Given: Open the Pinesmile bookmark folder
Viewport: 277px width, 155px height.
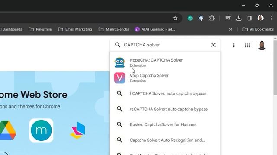Looking at the screenshot, I should pos(40,29).
